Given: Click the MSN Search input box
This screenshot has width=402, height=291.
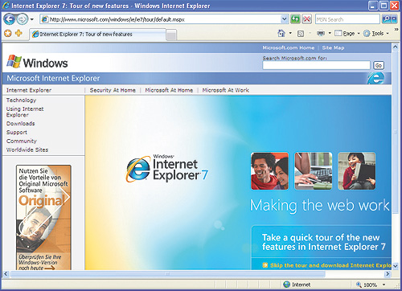Looking at the screenshot, I should pyautogui.click(x=347, y=19).
